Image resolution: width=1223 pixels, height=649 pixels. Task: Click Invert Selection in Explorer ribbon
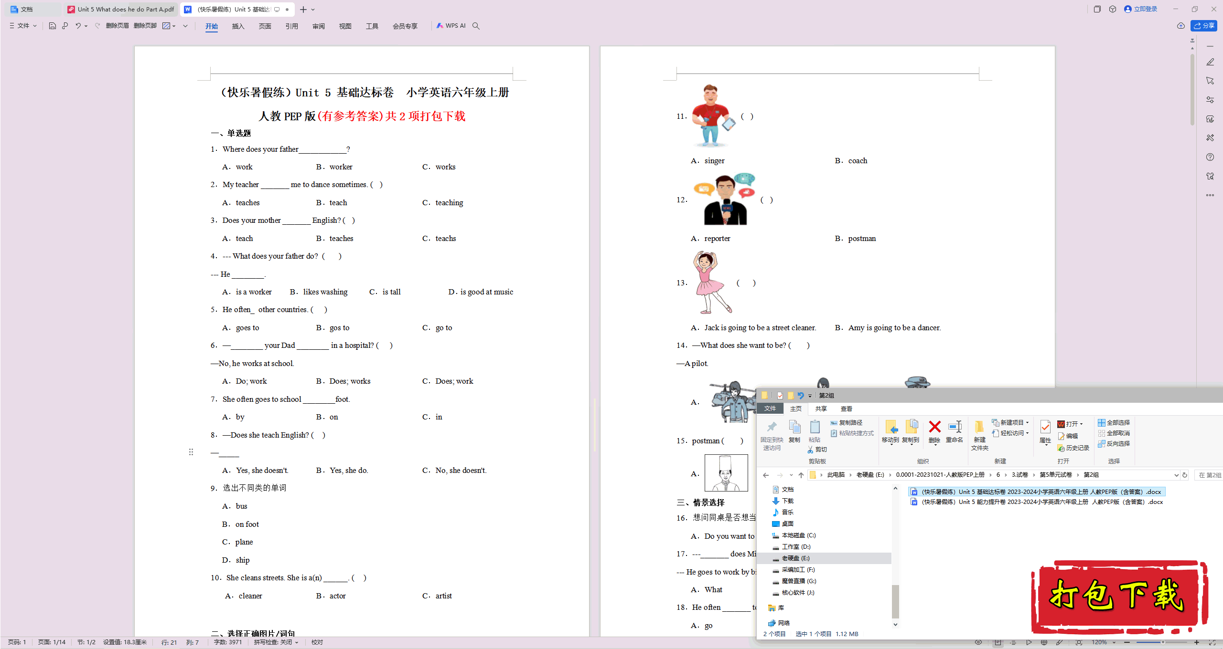coord(1114,444)
